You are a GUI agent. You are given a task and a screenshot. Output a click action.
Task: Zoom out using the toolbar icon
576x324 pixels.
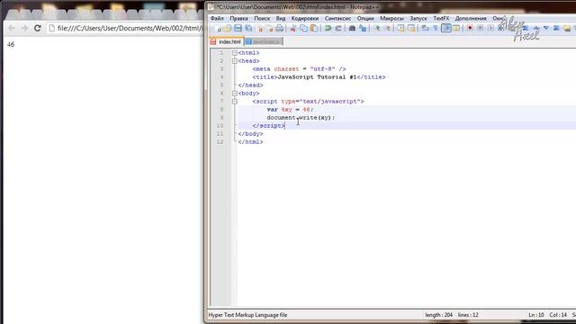(388, 28)
